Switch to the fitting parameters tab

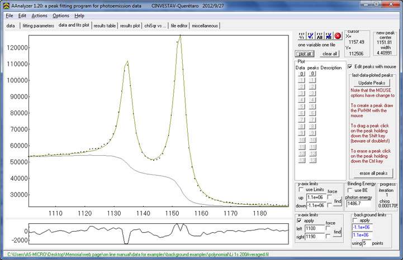(x=38, y=26)
